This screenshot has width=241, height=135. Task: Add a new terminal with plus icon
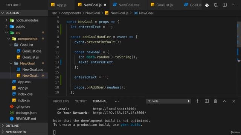tap(197, 101)
